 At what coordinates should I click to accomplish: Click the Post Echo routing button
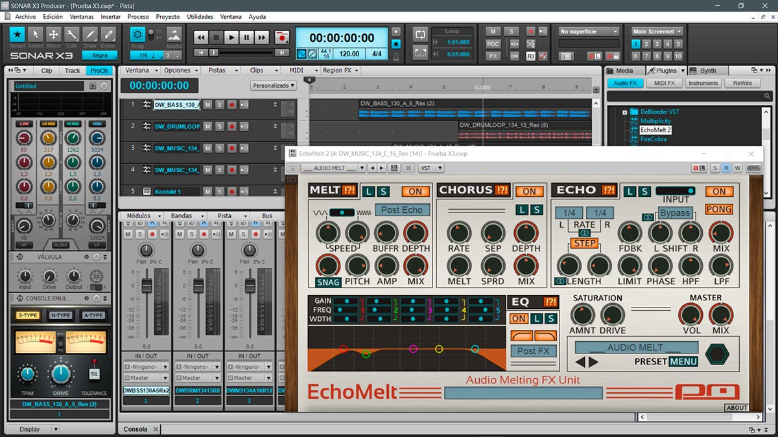pyautogui.click(x=402, y=210)
